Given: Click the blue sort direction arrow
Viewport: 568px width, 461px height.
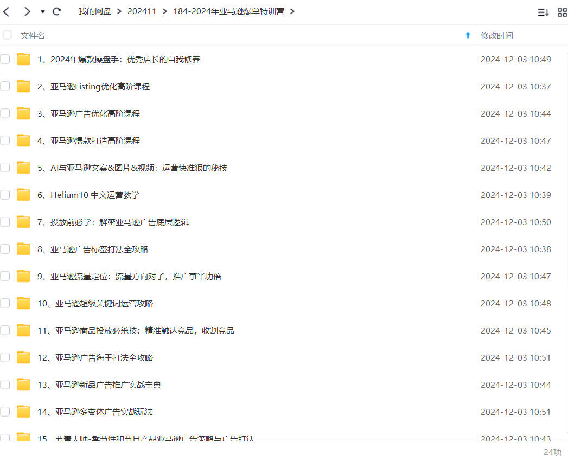Looking at the screenshot, I should pyautogui.click(x=468, y=35).
